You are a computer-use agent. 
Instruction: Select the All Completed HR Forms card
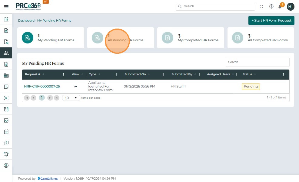[261, 38]
